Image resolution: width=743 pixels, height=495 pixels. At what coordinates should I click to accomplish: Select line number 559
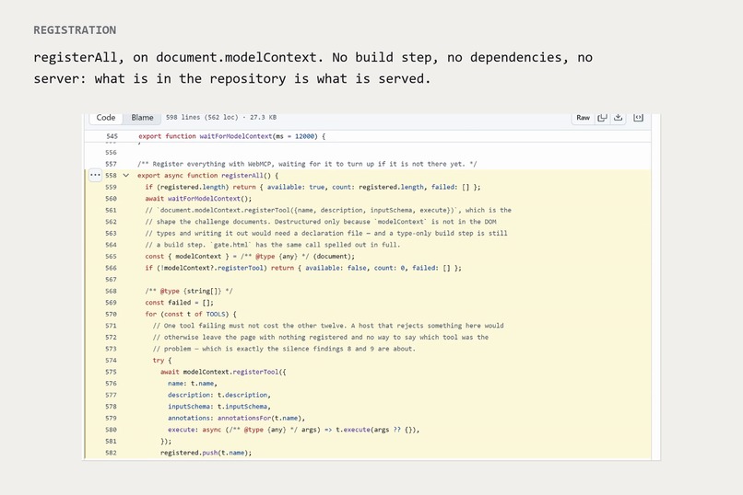tap(111, 187)
